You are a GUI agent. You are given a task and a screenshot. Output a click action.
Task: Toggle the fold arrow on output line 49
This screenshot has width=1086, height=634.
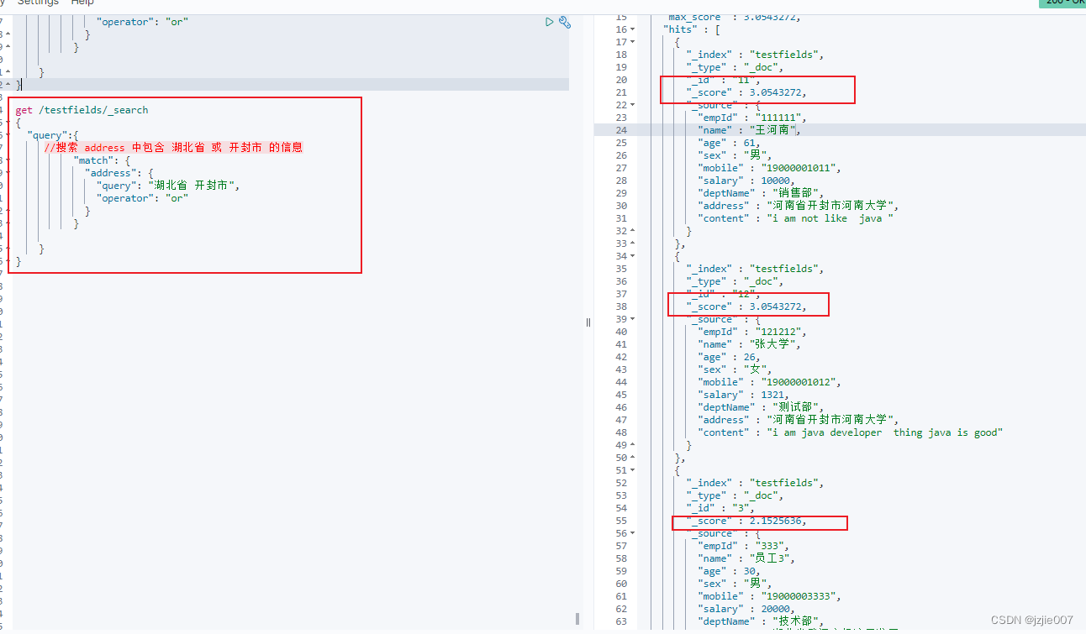click(x=632, y=445)
